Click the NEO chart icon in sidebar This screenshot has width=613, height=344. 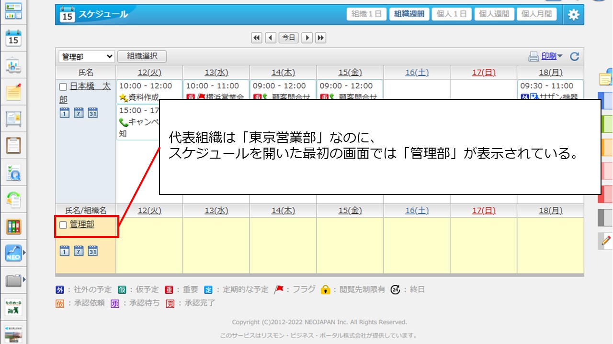[x=13, y=253]
